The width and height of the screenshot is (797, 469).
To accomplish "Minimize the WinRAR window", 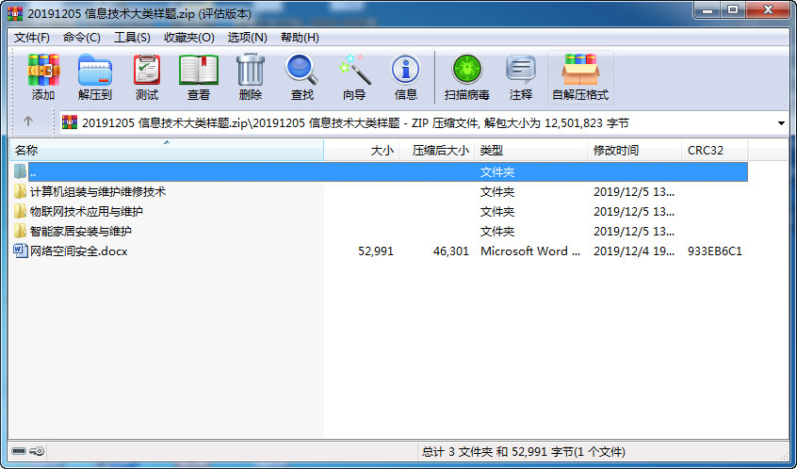I will click(x=708, y=10).
